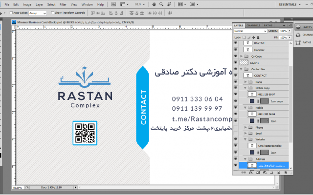Click the Auto-Align Layers icon in options bar
The height and width of the screenshot is (195, 313).
click(170, 13)
